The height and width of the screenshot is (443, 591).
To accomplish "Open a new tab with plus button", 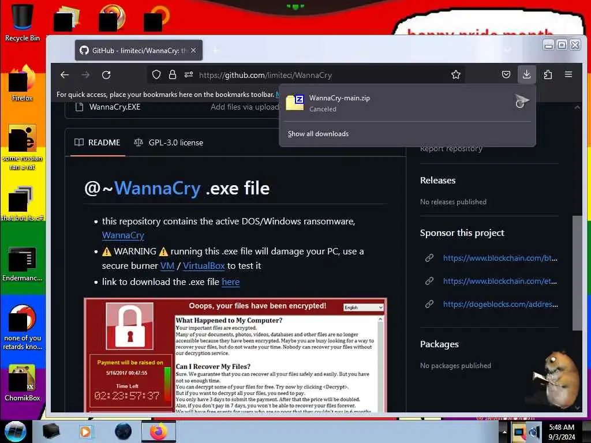I will [x=216, y=50].
